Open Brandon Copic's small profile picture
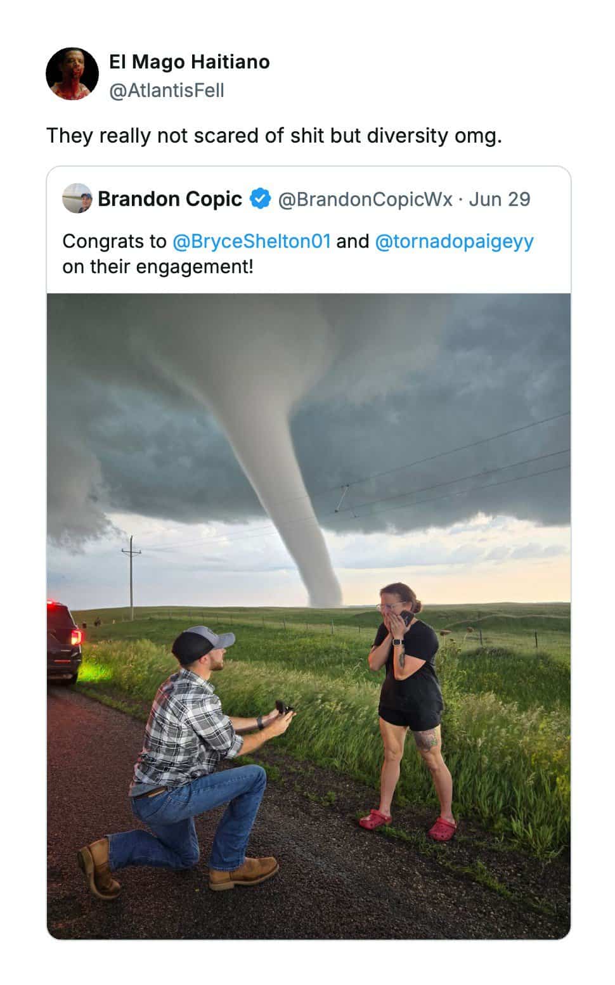 point(77,198)
